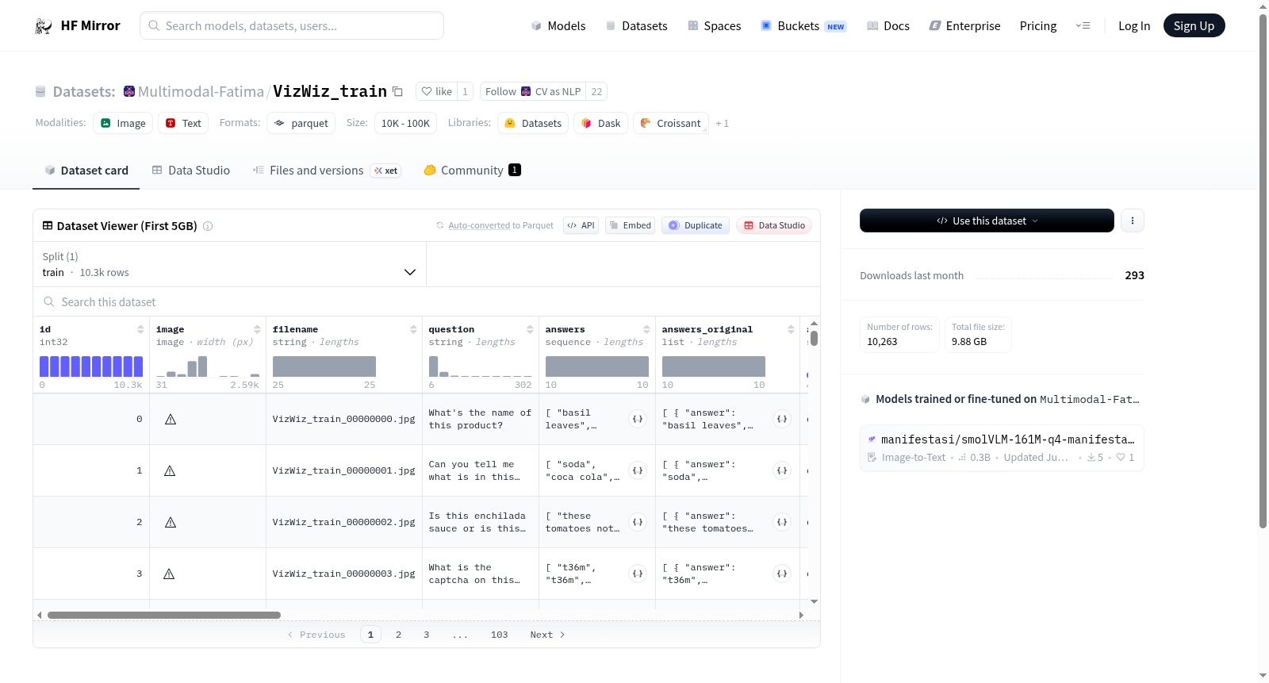Expand answers JSON for t36m row
1269x683 pixels.
click(638, 574)
